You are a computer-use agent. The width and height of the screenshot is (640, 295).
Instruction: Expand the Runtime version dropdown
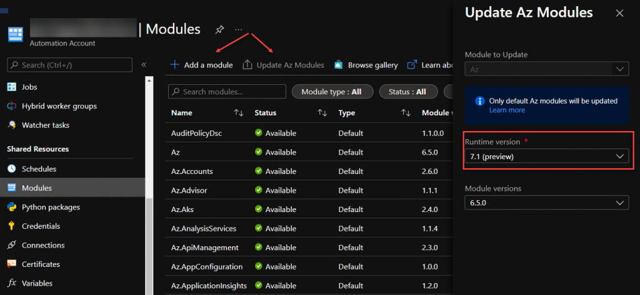[546, 156]
